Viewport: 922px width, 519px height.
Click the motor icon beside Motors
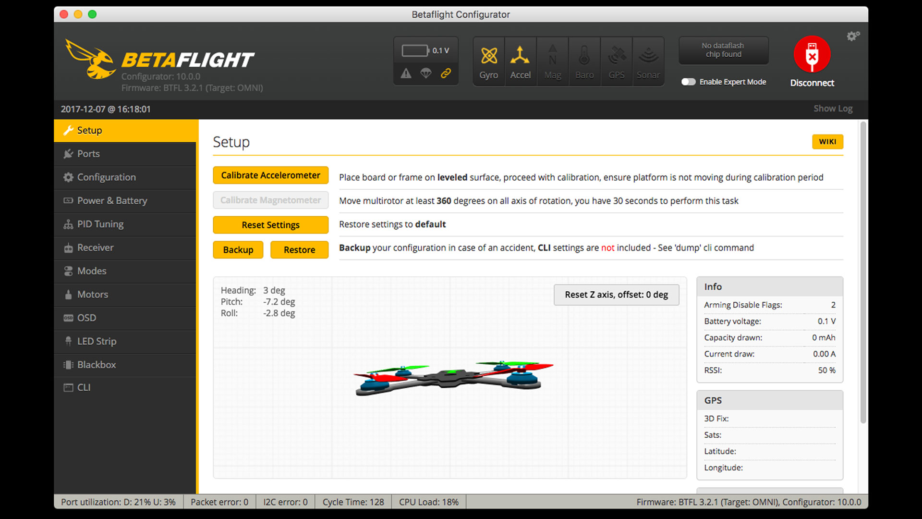[68, 295]
